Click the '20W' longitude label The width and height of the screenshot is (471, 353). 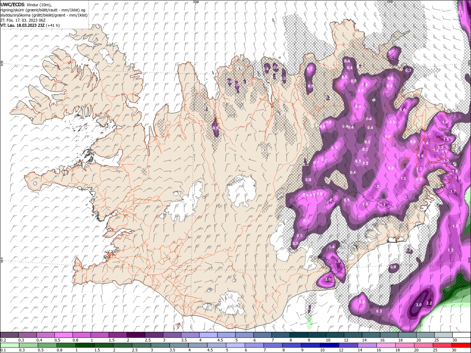(x=196, y=2)
